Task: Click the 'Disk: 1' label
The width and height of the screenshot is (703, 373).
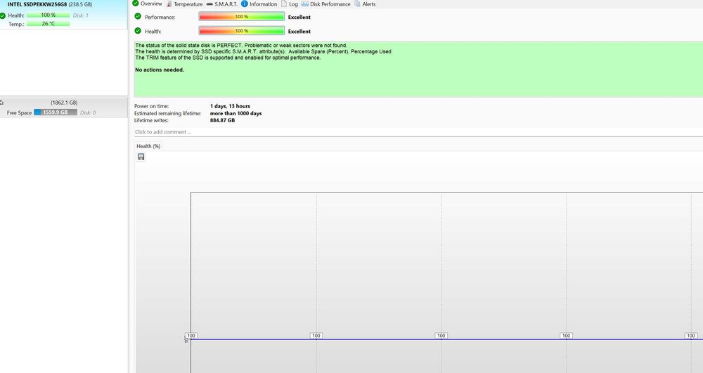Action: (x=81, y=15)
